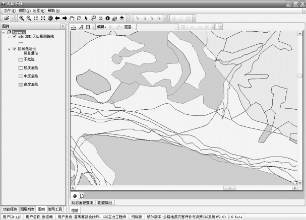
Task: Click the pencil sketch tool icon
Action: (x=117, y=27)
